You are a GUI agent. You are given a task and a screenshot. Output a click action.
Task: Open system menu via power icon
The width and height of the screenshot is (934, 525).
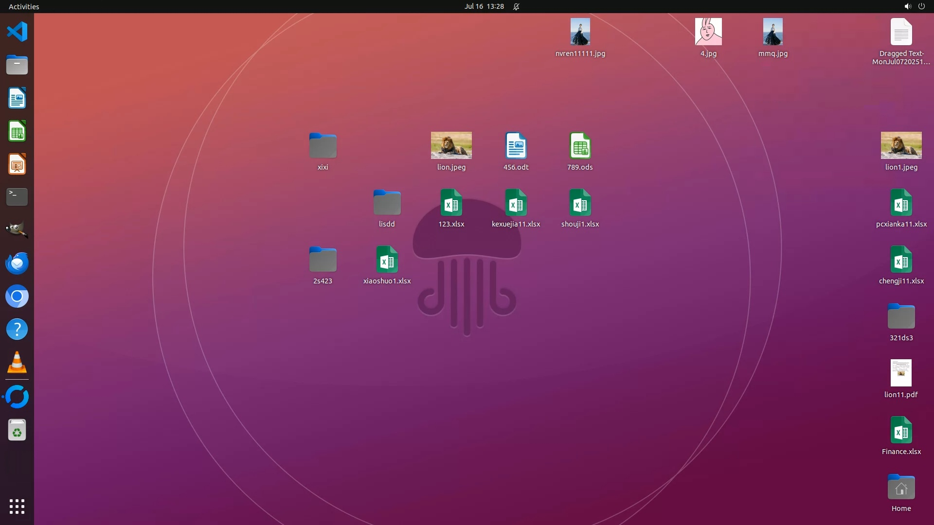tap(921, 6)
